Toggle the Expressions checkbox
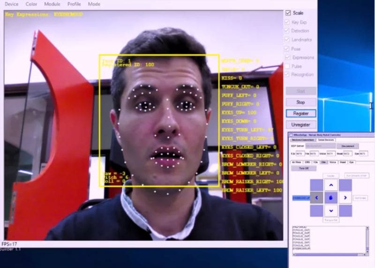Screen dimensions: 375x268 tap(286, 58)
